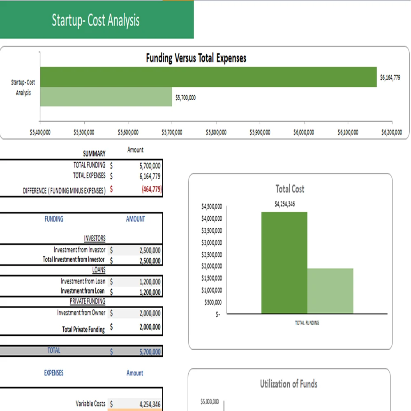Click the PRIVATE FUNDING heading
Viewport: 411px width, 411px height.
point(88,301)
